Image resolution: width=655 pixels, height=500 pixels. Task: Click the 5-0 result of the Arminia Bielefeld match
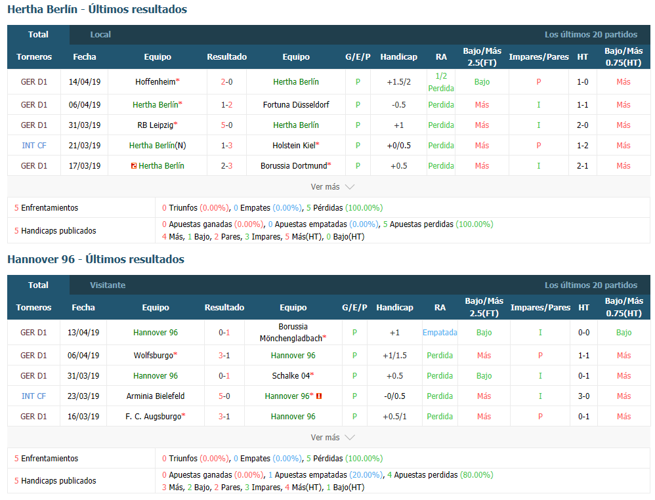click(224, 396)
